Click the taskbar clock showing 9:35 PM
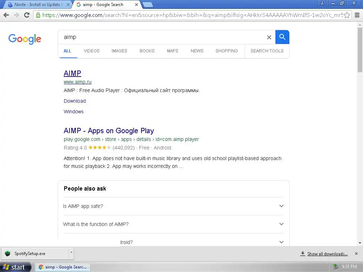This screenshot has height=272, width=363. point(349,267)
